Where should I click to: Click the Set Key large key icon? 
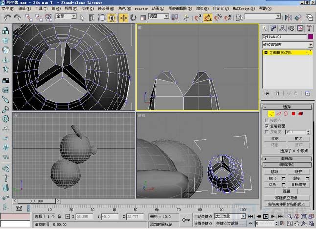tap(186, 220)
